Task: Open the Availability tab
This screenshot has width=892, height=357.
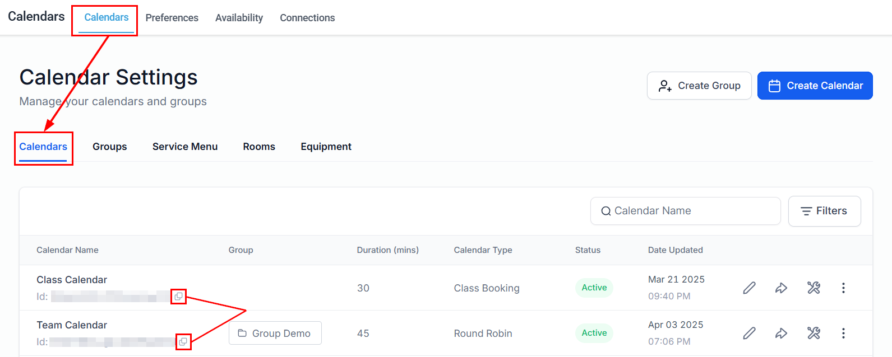Action: tap(239, 18)
